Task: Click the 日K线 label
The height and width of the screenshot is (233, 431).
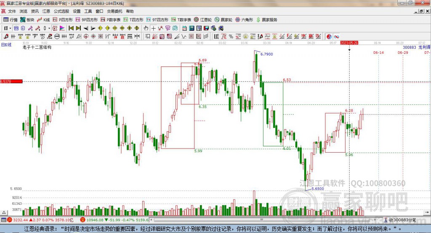Action: click(6, 45)
